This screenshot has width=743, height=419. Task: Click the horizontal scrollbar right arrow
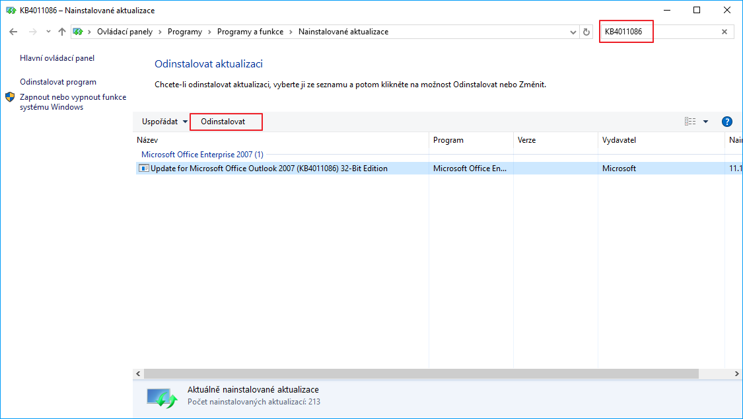point(737,374)
